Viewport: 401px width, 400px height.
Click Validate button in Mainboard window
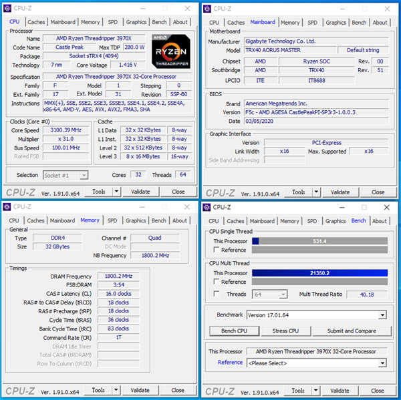point(340,192)
